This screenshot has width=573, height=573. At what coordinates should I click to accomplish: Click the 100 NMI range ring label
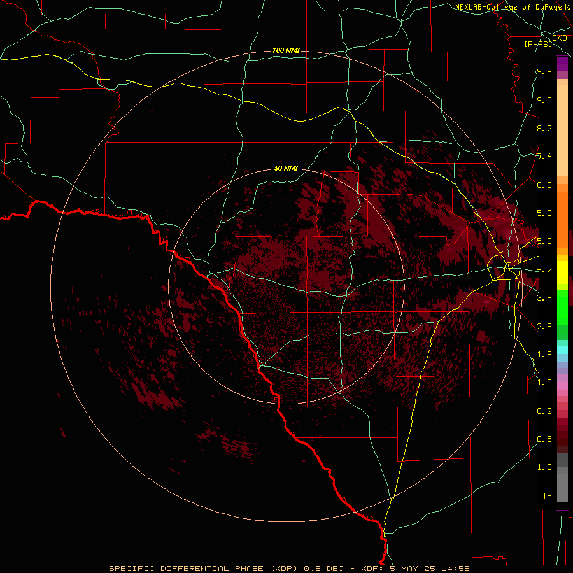click(286, 50)
